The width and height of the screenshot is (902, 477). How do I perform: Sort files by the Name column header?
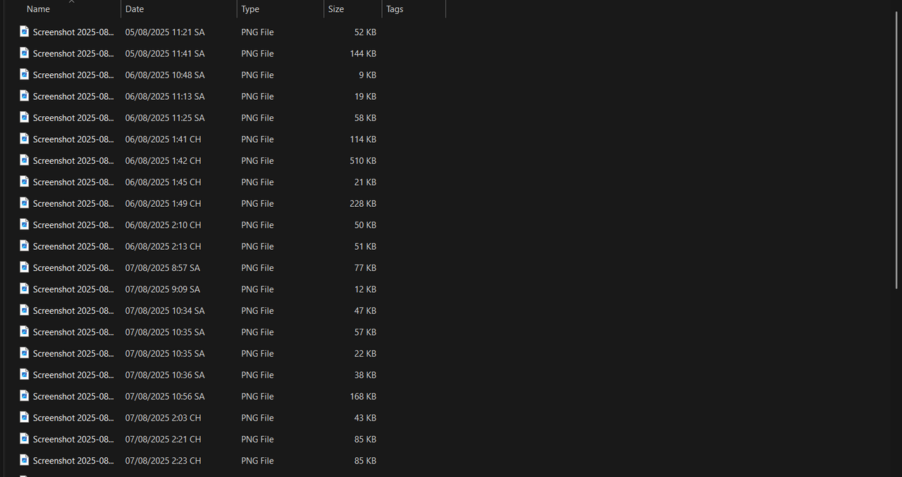point(39,9)
